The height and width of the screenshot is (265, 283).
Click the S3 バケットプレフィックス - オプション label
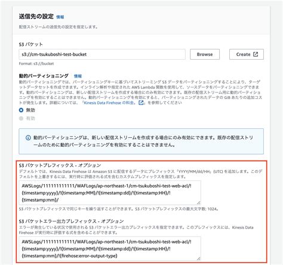pyautogui.click(x=60, y=165)
